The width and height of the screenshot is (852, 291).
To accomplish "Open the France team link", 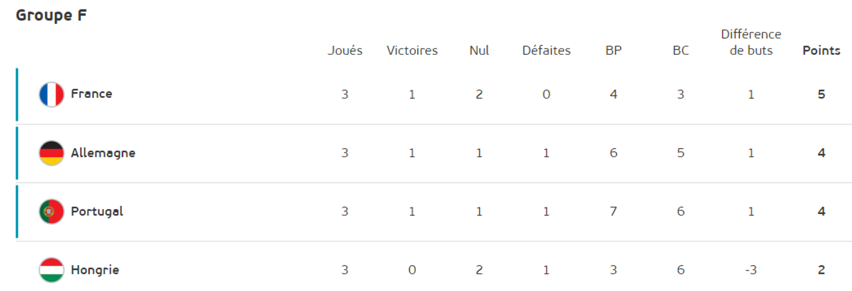I will pos(92,93).
